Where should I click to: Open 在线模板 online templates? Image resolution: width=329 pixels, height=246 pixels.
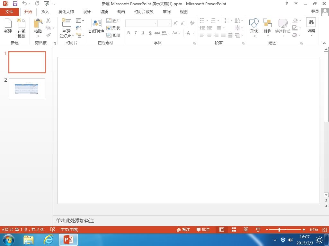click(x=22, y=28)
